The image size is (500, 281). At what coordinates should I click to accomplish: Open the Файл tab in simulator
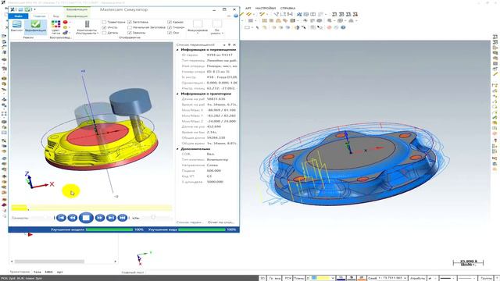tap(18, 16)
